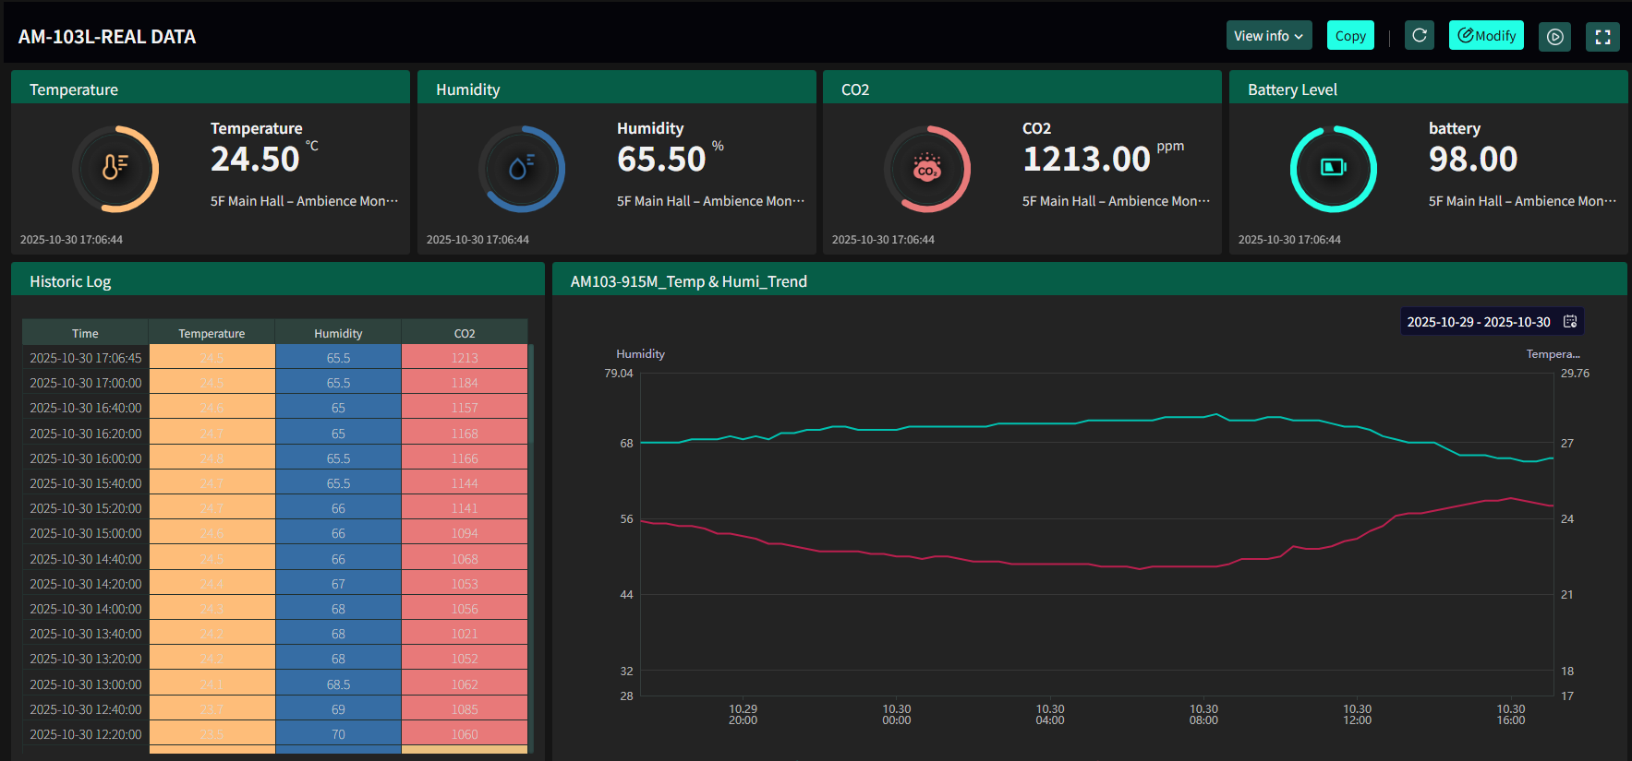This screenshot has height=761, width=1632.
Task: Enter fullscreen mode via expand icon
Action: pos(1602,37)
